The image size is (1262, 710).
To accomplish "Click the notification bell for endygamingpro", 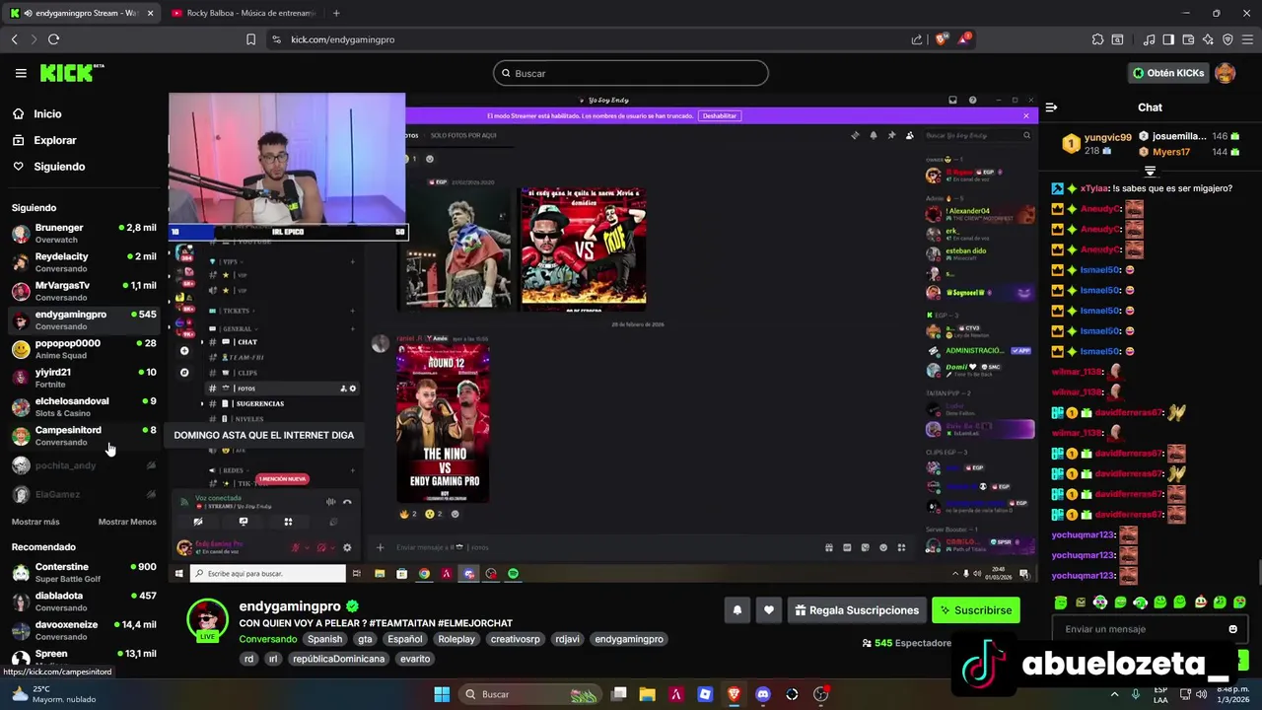I will click(736, 610).
